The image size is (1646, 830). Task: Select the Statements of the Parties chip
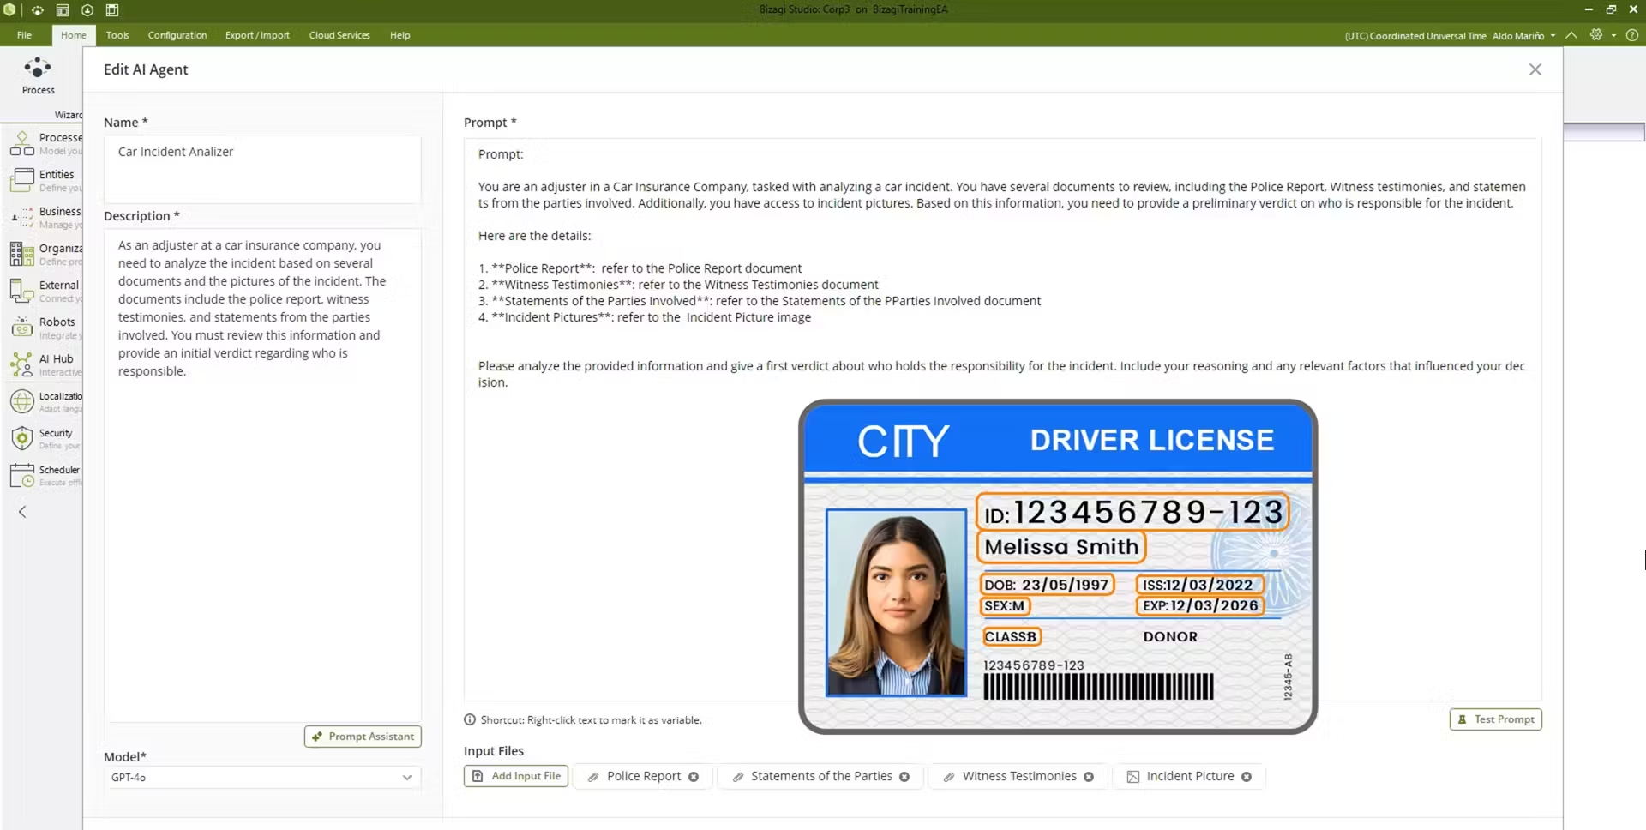click(x=820, y=776)
